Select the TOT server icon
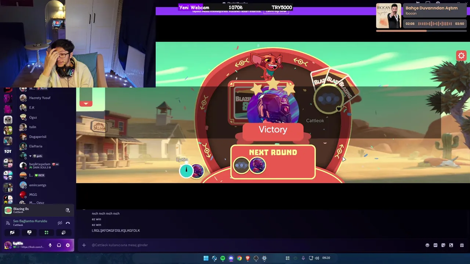The image size is (470, 264). pos(8,151)
